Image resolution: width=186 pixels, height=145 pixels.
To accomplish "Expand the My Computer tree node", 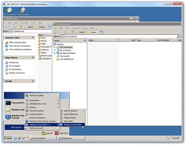I will (x=54, y=50).
